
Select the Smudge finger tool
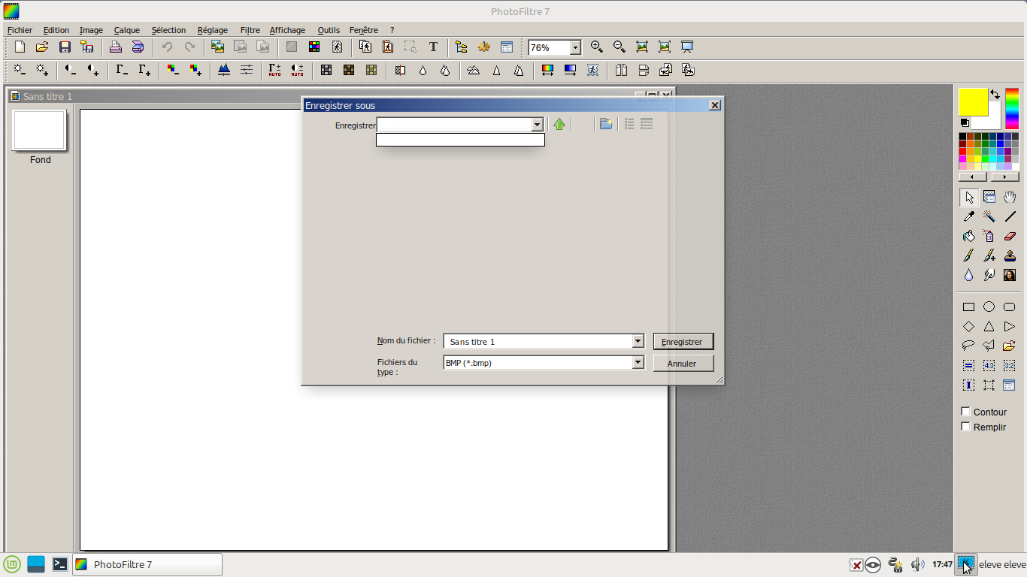(989, 275)
